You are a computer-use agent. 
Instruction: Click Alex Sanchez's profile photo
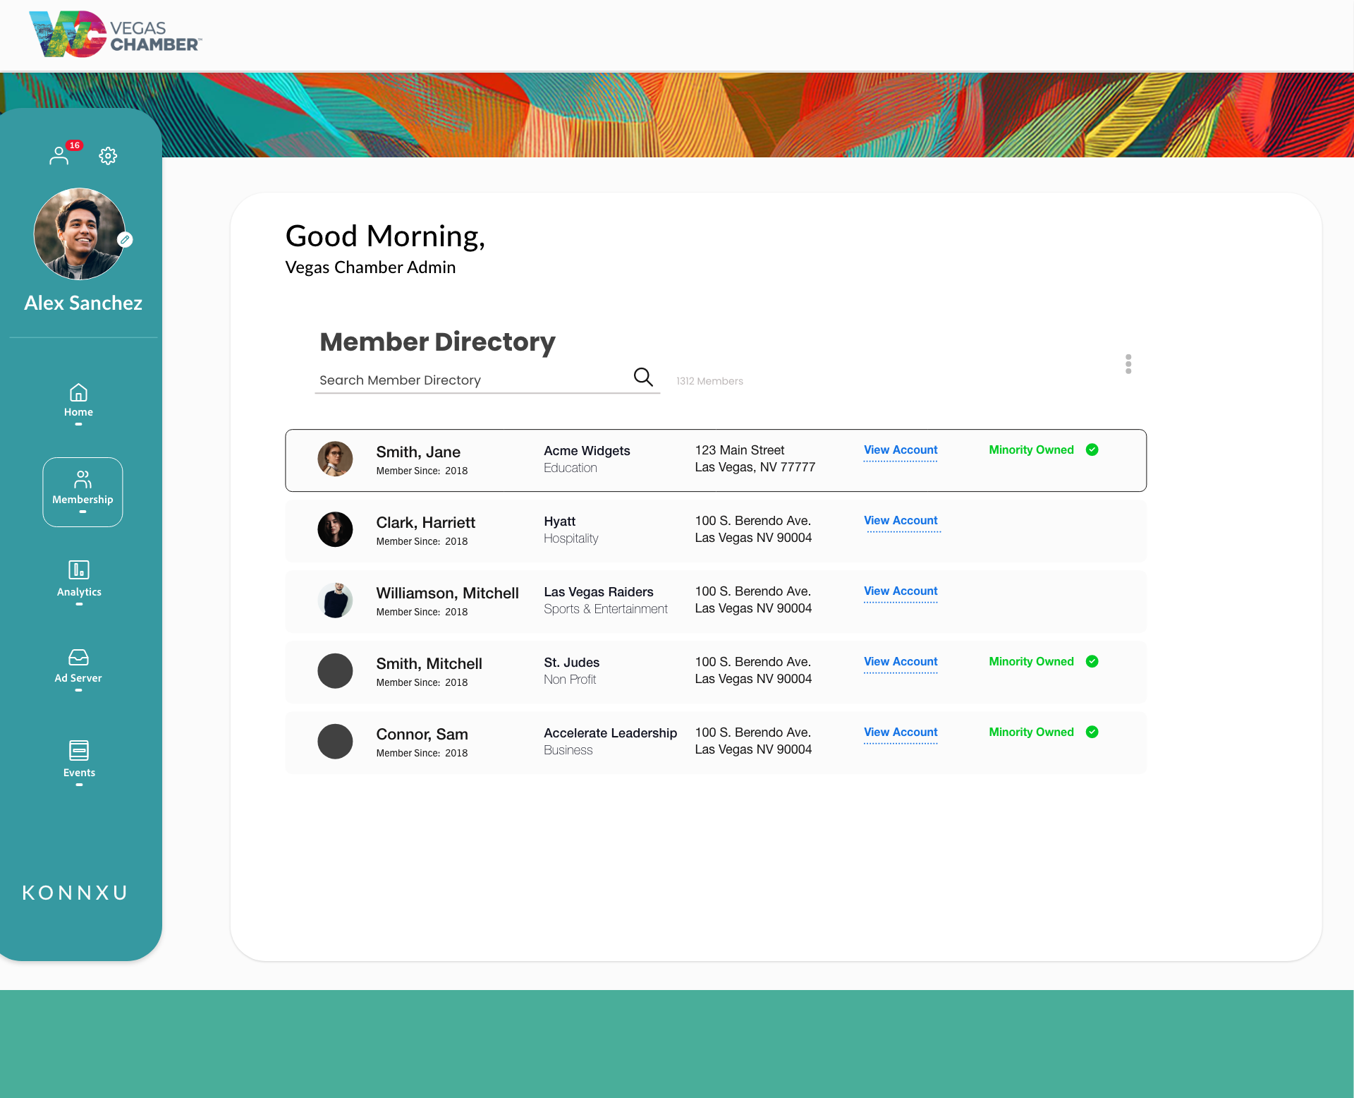click(80, 234)
